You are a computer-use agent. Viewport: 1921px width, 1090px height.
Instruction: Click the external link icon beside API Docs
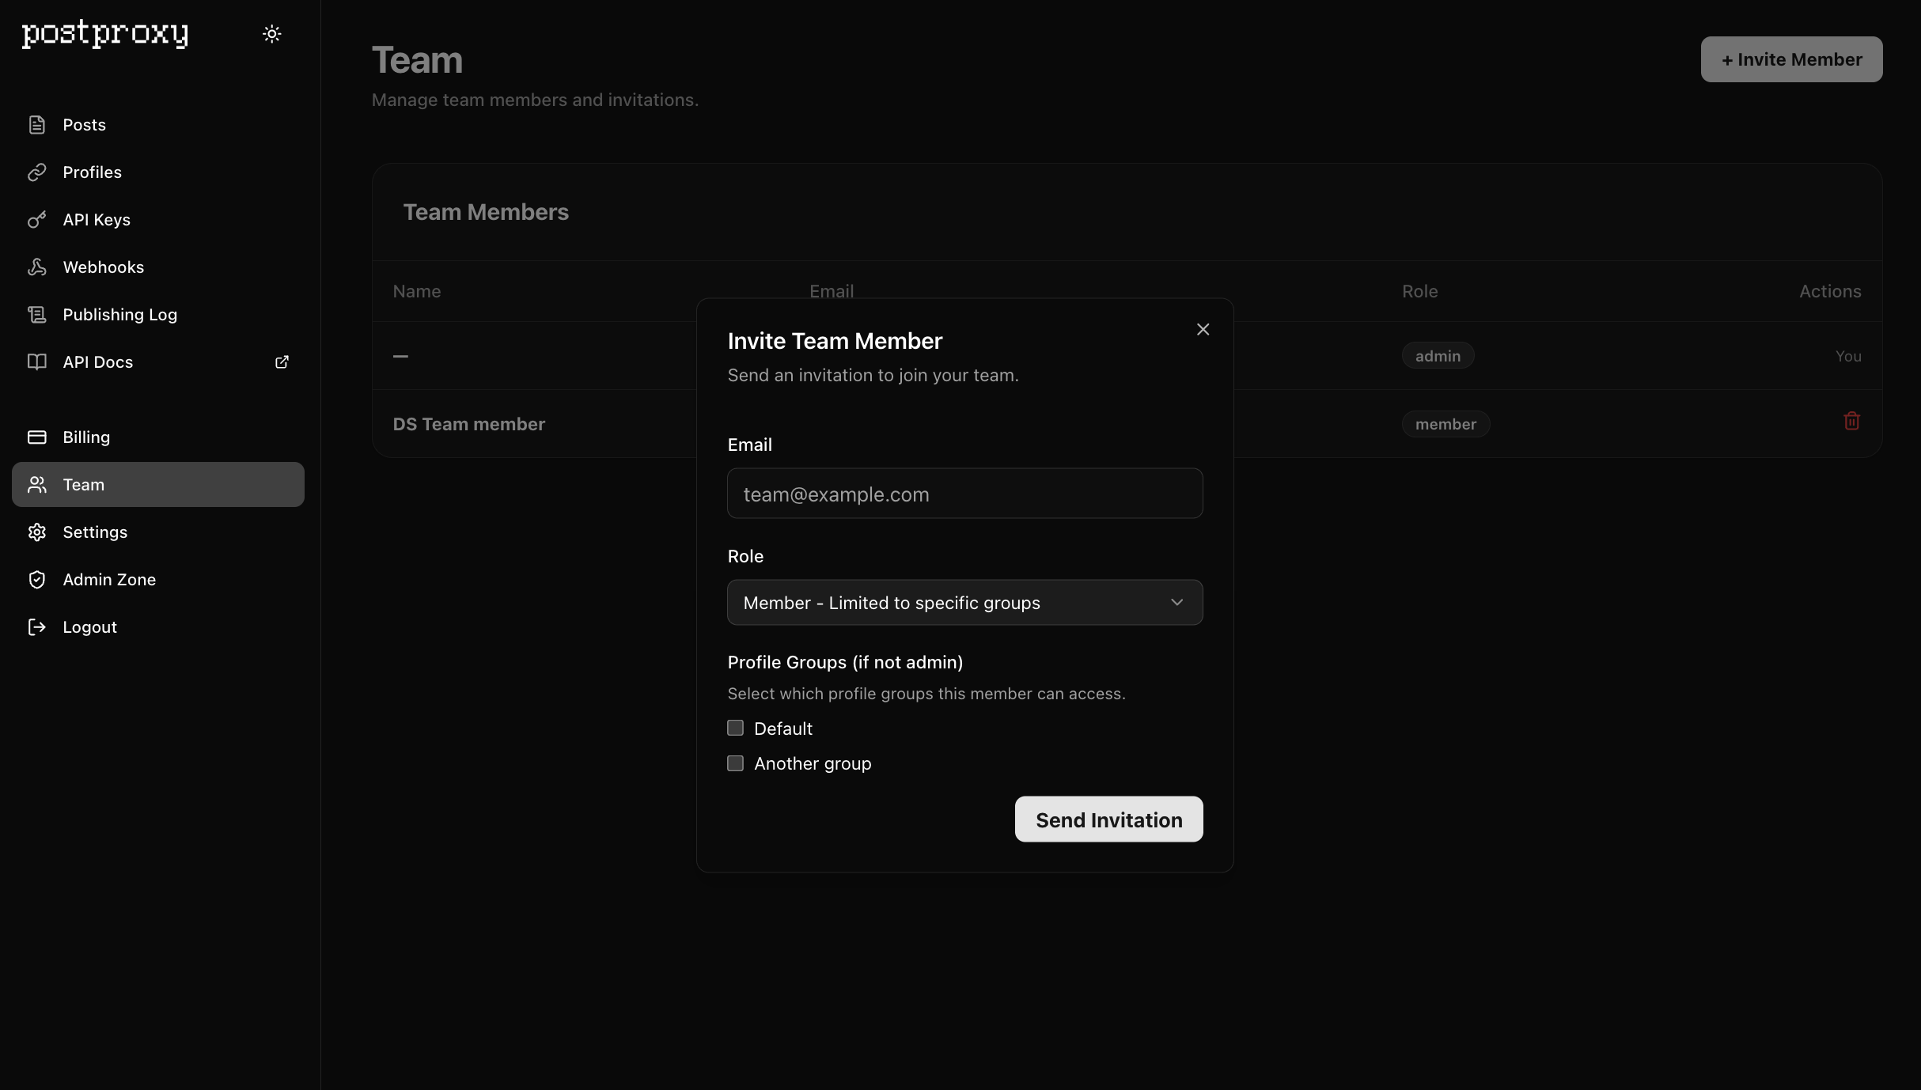point(282,362)
